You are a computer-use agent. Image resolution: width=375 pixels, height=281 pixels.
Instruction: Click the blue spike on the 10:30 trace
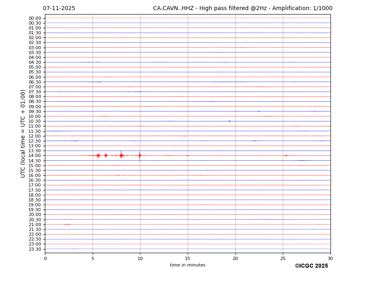click(x=229, y=121)
